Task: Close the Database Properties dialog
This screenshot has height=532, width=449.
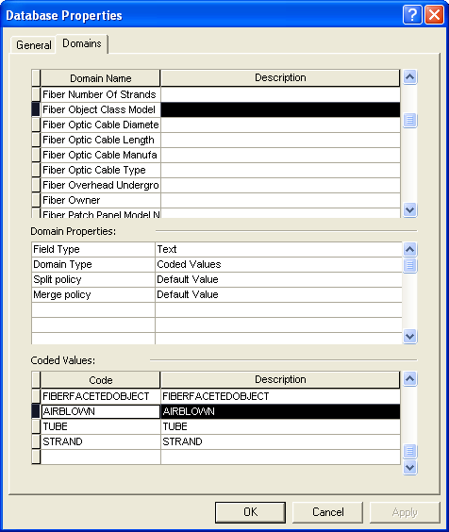Action: tap(435, 15)
